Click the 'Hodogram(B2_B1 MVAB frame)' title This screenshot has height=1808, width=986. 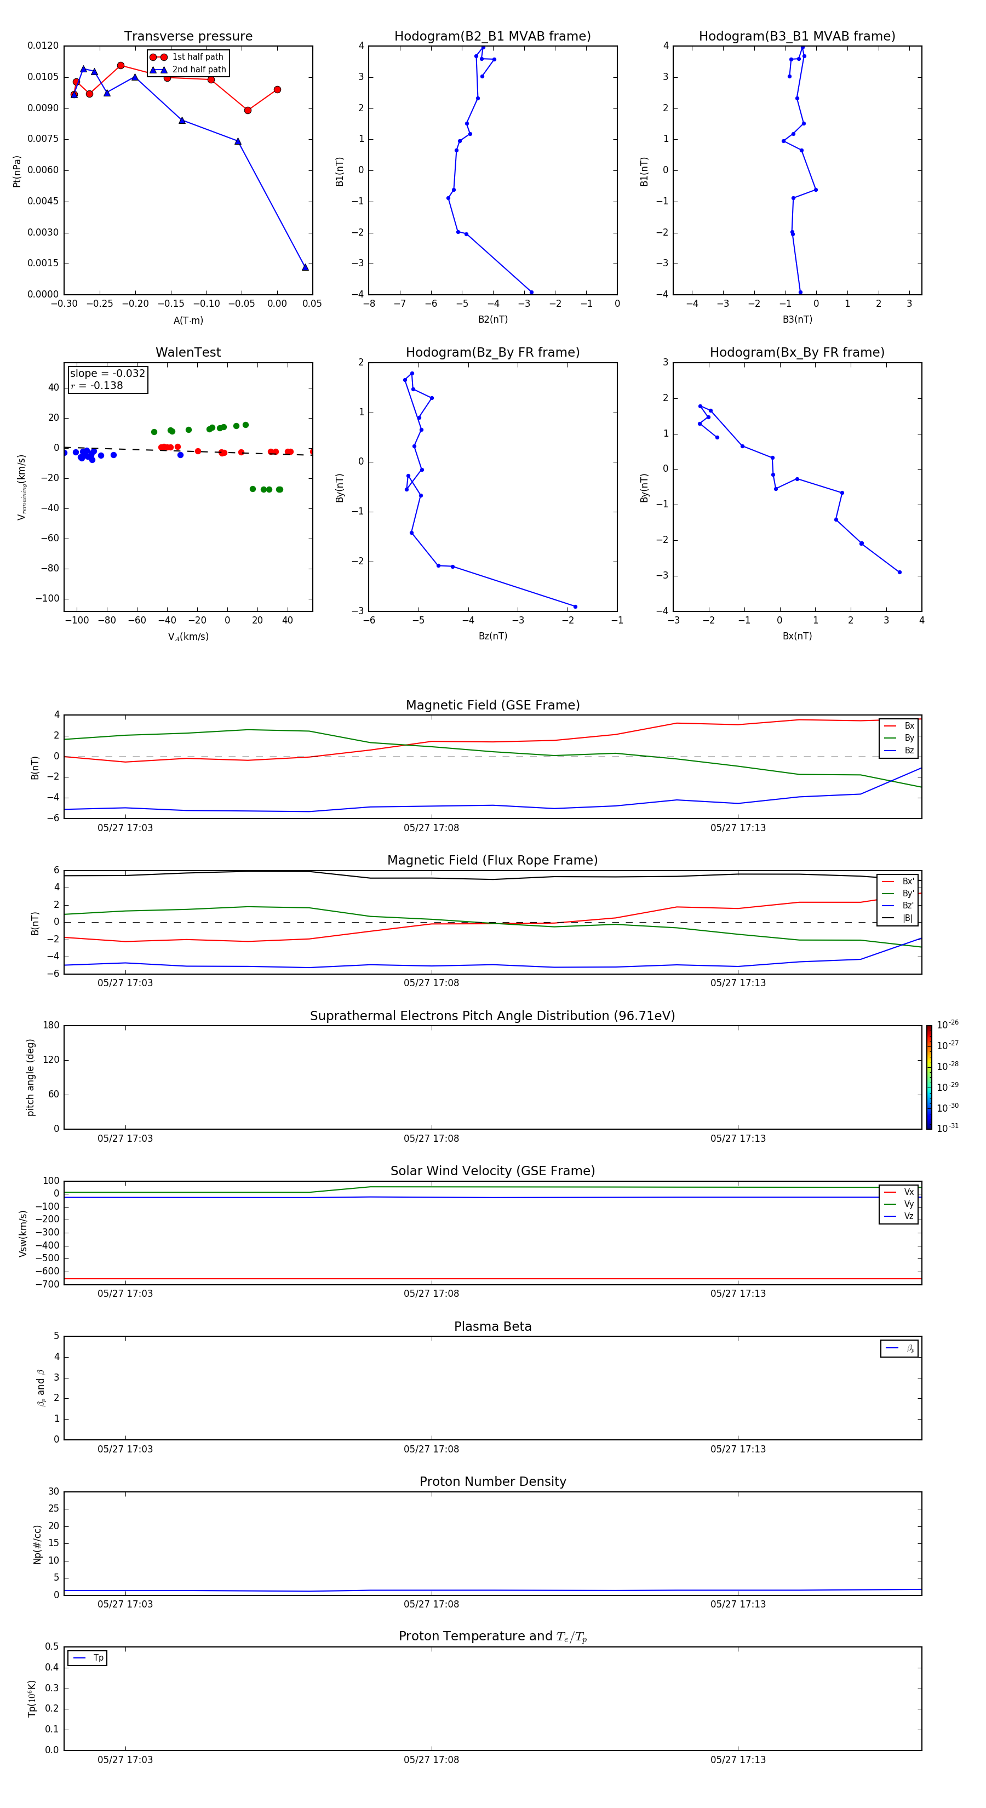(492, 36)
